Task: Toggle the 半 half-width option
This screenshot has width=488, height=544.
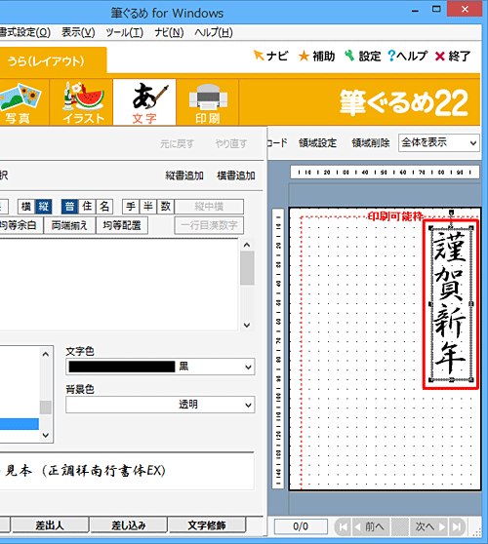Action: point(148,207)
